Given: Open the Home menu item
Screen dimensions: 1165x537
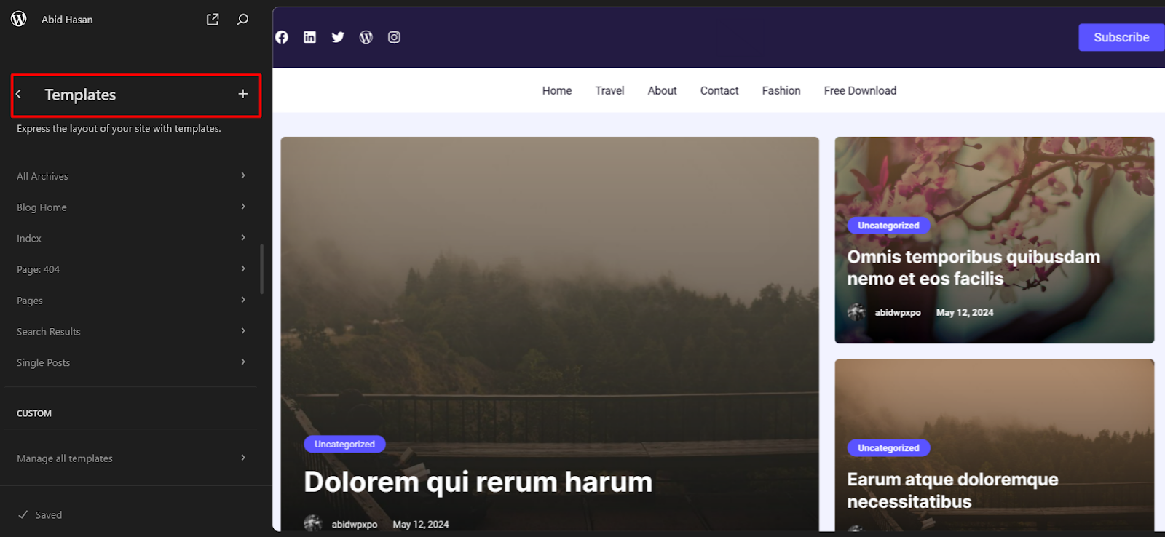Looking at the screenshot, I should [557, 90].
